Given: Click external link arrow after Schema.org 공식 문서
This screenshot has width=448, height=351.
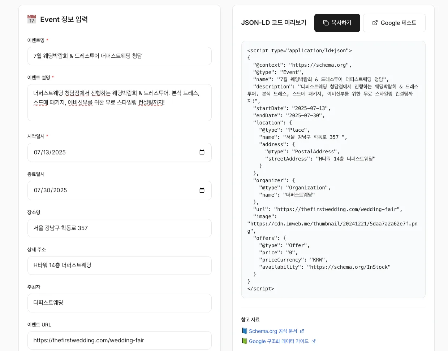Looking at the screenshot, I should coord(302,331).
